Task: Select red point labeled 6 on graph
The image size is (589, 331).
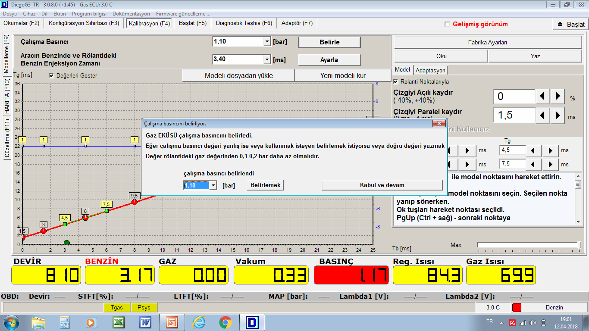Action: (85, 218)
